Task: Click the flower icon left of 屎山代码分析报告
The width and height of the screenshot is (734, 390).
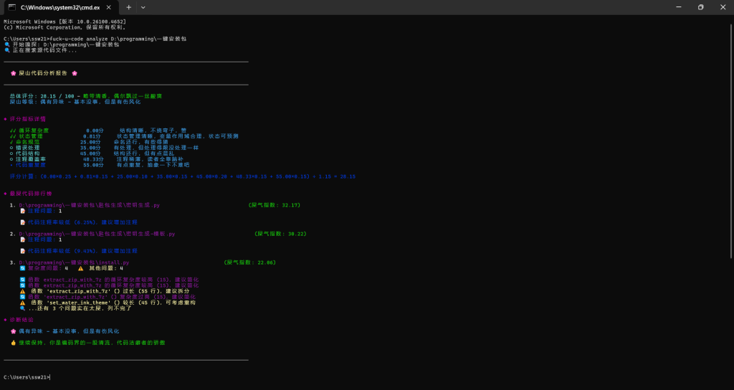Action: [13, 73]
